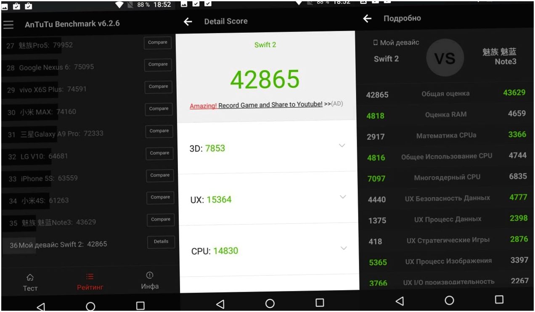Tap Android back button in ranking screen
Viewport: 535px width, 312px height.
pos(41,307)
